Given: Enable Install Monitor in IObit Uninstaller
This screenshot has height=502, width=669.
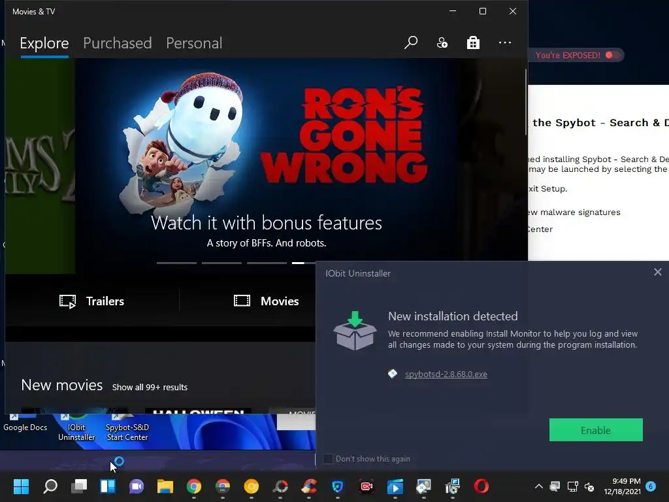Looking at the screenshot, I should coord(596,430).
